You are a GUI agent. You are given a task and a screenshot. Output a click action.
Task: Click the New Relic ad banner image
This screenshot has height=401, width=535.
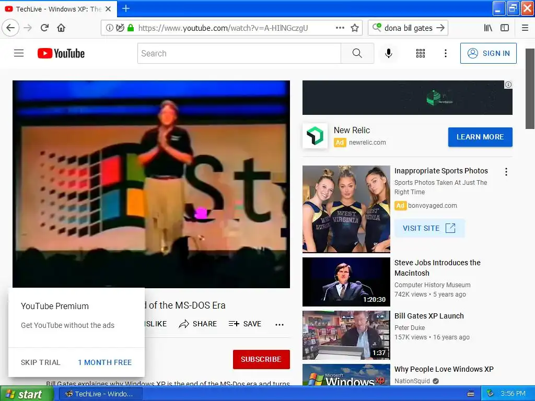pyautogui.click(x=408, y=98)
